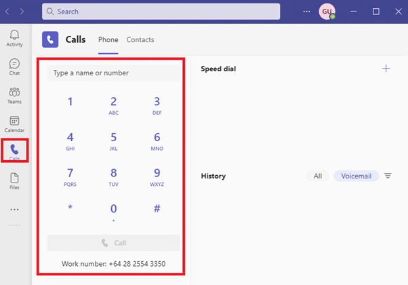Select the Calls icon in sidebar
The width and height of the screenshot is (408, 285).
pyautogui.click(x=14, y=151)
